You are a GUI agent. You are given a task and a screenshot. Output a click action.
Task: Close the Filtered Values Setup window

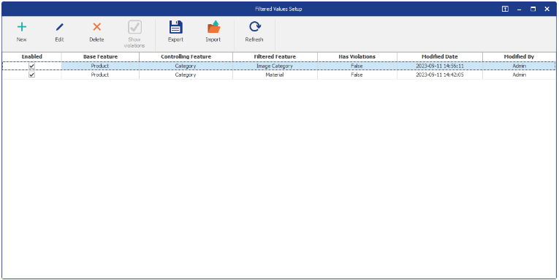tap(547, 9)
